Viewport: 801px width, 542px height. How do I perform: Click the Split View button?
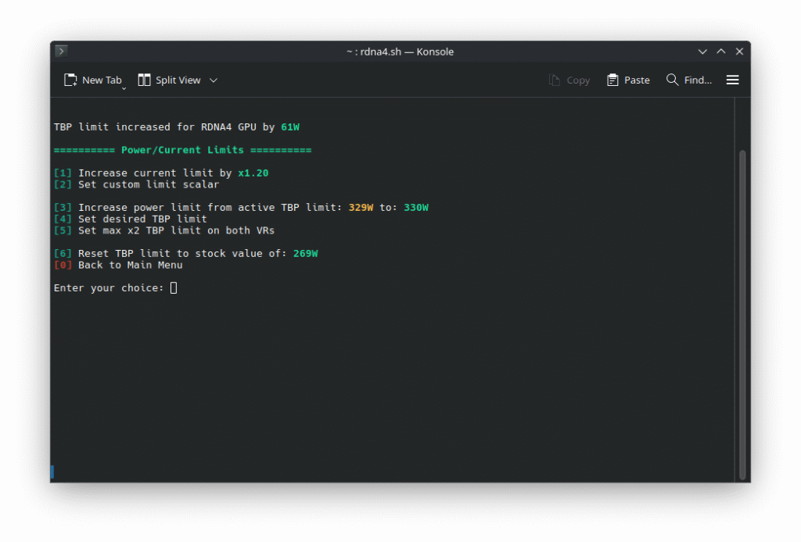click(x=169, y=80)
